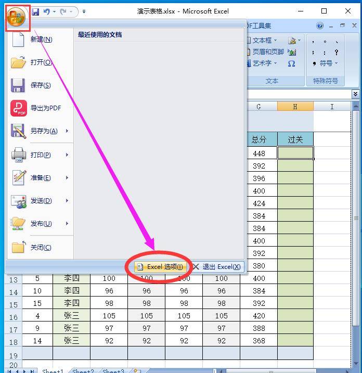Switch to the Sheet1 tab
The height and width of the screenshot is (373, 362).
point(53,370)
